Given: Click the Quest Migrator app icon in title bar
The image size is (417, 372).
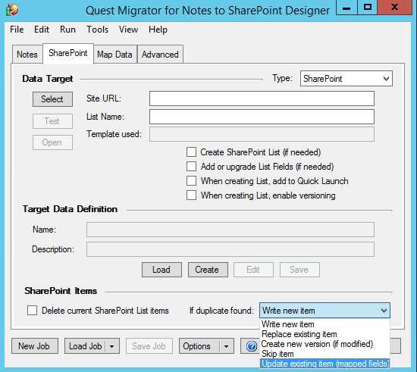Looking at the screenshot, I should [x=12, y=10].
